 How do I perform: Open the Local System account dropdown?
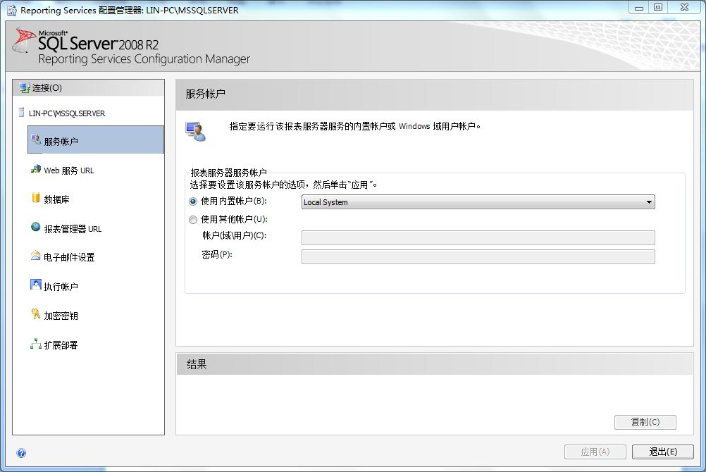(478, 201)
